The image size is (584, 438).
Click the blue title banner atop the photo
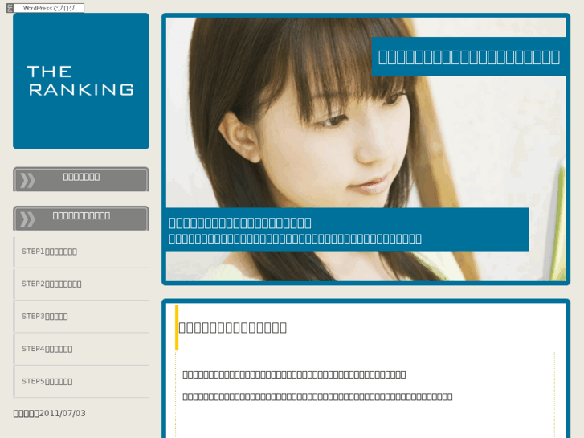coord(468,57)
